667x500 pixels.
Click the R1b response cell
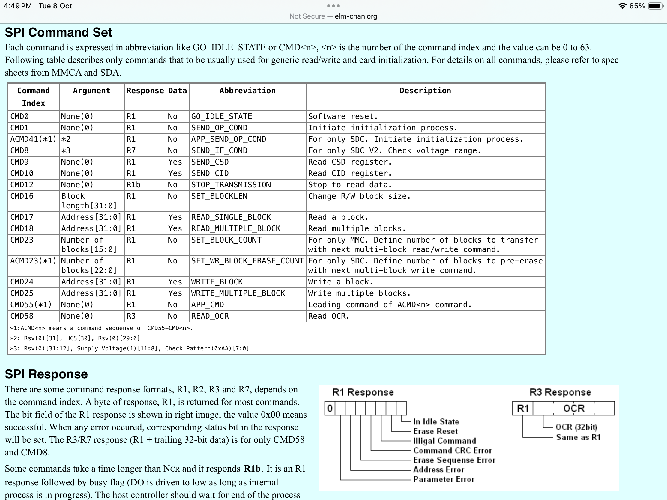tap(145, 185)
